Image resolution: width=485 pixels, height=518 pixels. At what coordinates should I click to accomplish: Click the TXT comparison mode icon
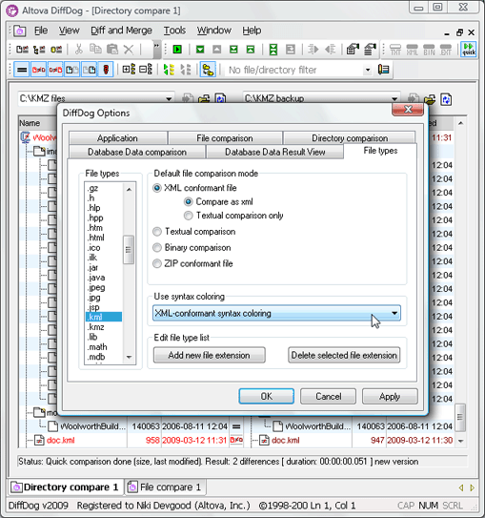click(x=395, y=50)
